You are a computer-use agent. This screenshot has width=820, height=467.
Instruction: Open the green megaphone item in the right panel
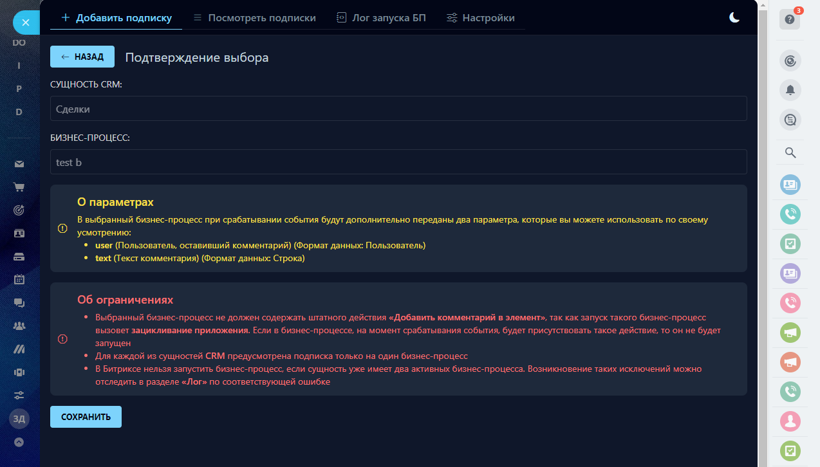tap(790, 333)
